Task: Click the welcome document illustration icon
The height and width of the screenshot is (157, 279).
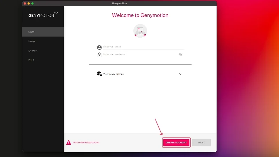Action: tap(140, 31)
